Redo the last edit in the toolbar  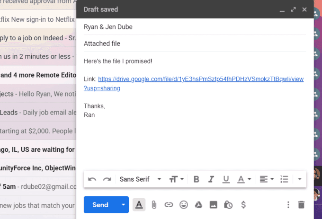(107, 179)
